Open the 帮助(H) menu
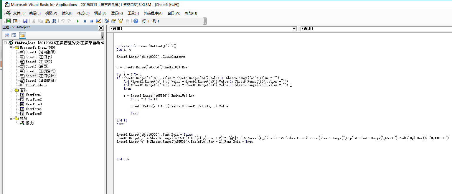Screen dimensions: 452x194 [191, 13]
